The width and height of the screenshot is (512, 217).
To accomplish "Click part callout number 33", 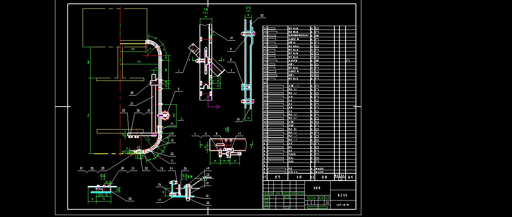I will click(x=171, y=154).
